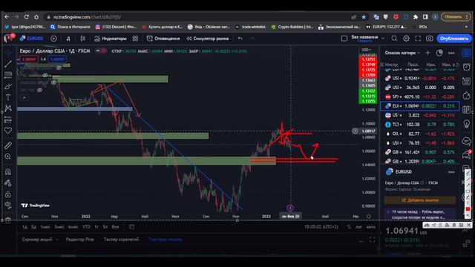Viewport: 475px width, 267px height.
Task: Open chart settings gear icon
Action: click(x=406, y=39)
